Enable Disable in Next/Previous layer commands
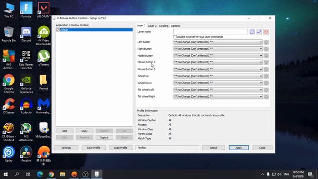Screen dimensions: 318x179 tap(175, 37)
